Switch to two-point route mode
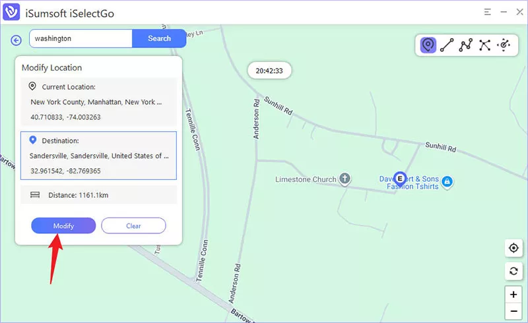Screen dimensions: 528x323 447,45
